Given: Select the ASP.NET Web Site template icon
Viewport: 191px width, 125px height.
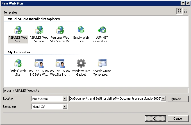Looking at the screenshot, I should 18,30.
